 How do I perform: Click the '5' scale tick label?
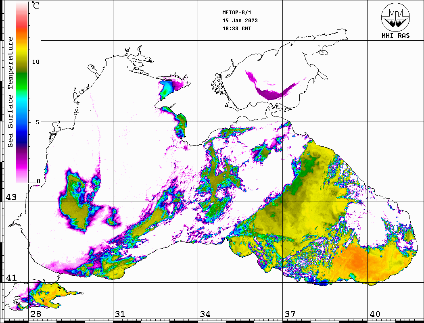click(37, 122)
